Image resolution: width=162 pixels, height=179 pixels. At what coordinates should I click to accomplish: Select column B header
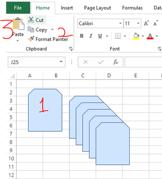click(x=56, y=76)
